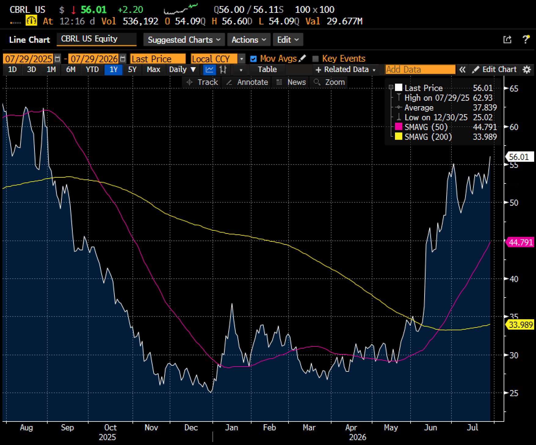Click the High on 07/29/25 legend row
The width and height of the screenshot is (536, 445).
pos(446,98)
